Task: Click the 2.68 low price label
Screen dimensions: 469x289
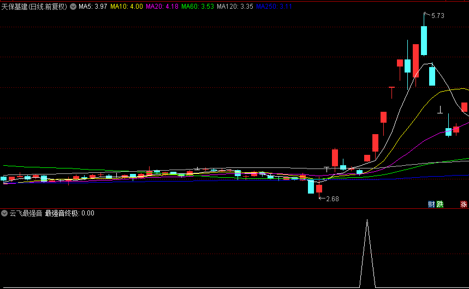Action: tap(333, 198)
